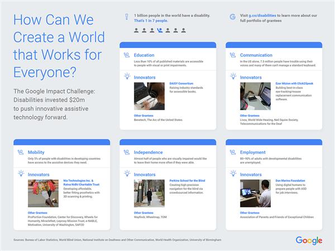Click Other Grantees label in the Mobility card

37,213
